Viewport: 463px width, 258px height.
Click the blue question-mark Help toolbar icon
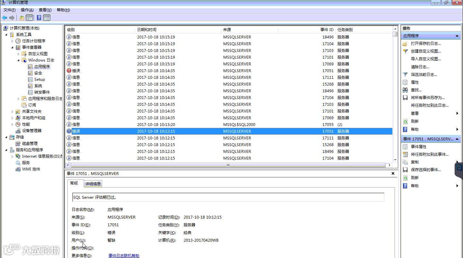point(39,18)
